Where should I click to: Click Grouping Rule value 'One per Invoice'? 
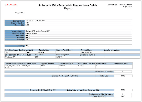pyautogui.click(x=31, y=33)
